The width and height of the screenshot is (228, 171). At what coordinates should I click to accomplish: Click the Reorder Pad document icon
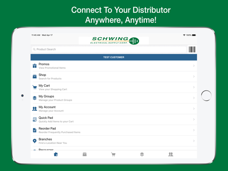point(35,130)
